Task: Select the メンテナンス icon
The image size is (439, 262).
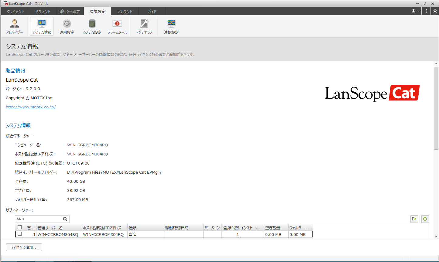Action: 144,26
